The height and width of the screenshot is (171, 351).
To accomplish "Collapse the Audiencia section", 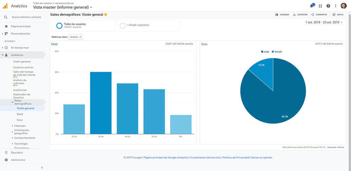I will coord(2,55).
